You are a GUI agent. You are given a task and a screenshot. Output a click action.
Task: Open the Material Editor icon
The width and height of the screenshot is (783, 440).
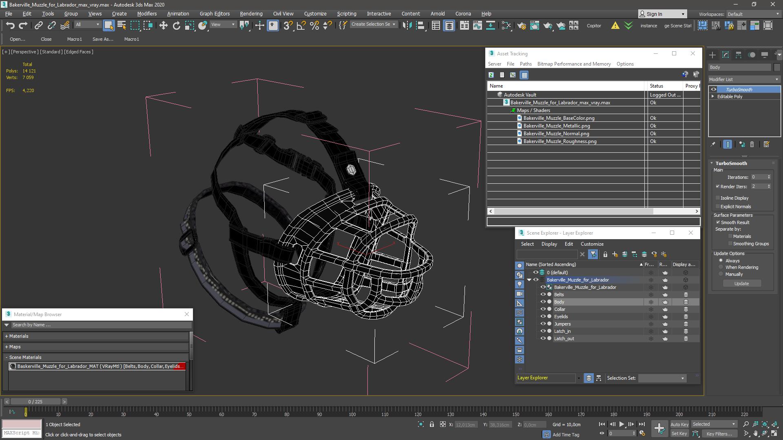pyautogui.click(x=506, y=25)
